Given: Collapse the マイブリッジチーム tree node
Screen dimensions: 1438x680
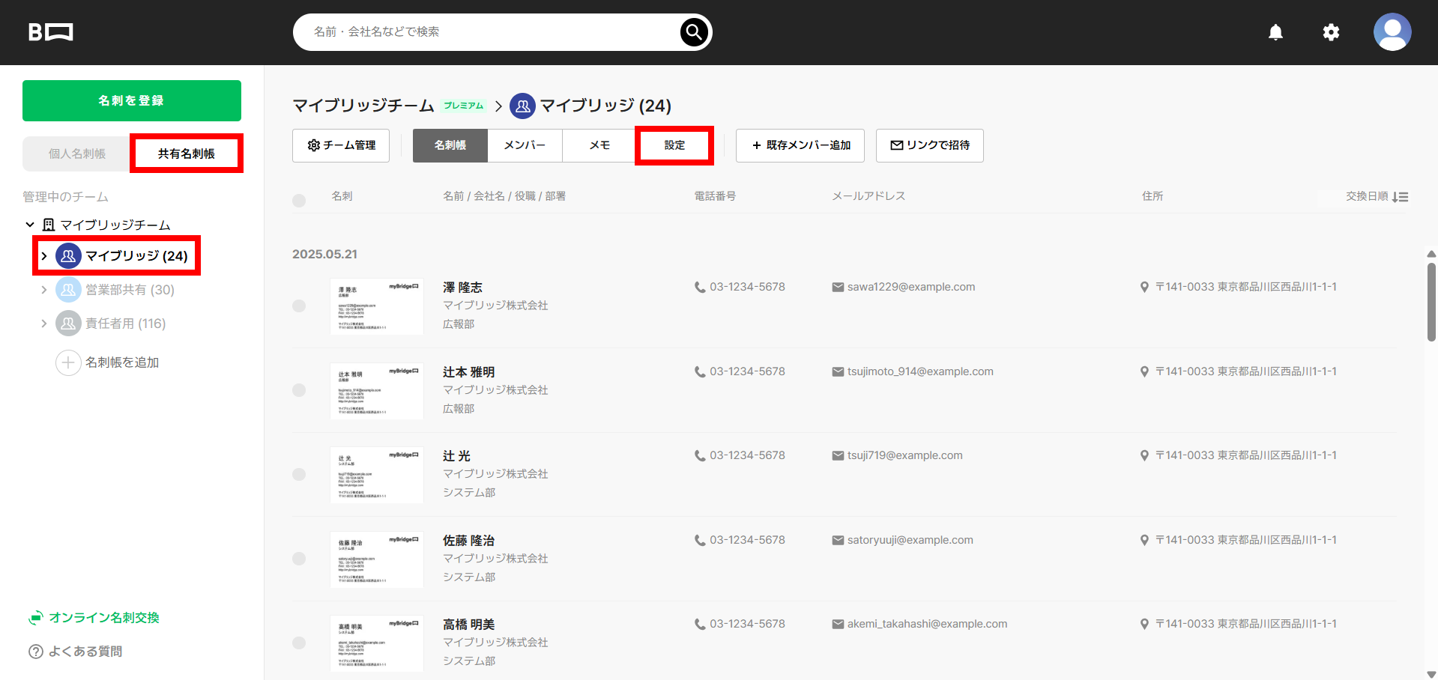Looking at the screenshot, I should [x=30, y=225].
